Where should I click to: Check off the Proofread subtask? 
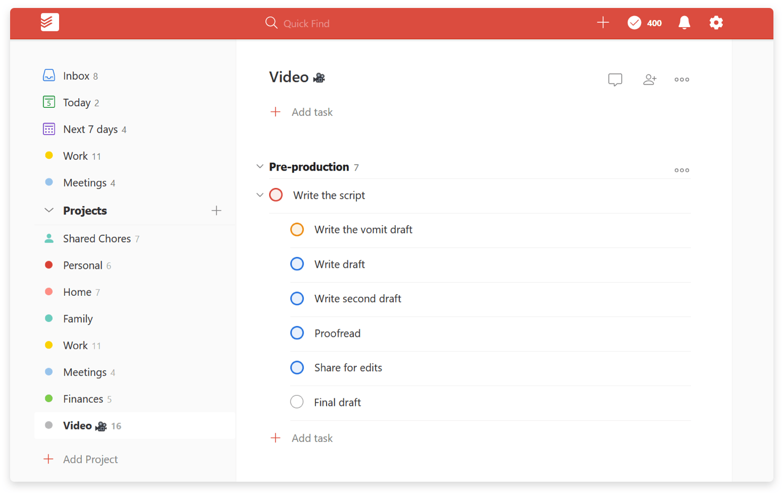pos(297,332)
